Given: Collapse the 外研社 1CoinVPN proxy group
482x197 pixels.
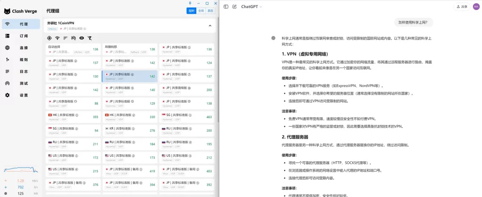Looking at the screenshot, I should pos(210,26).
